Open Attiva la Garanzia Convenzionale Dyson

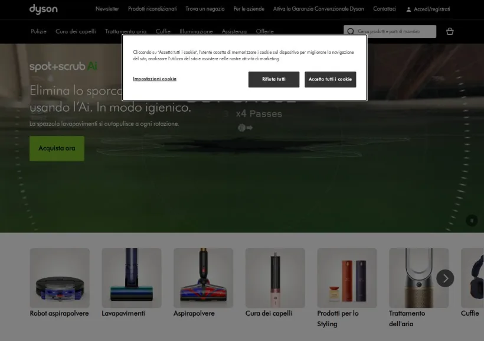pyautogui.click(x=319, y=9)
